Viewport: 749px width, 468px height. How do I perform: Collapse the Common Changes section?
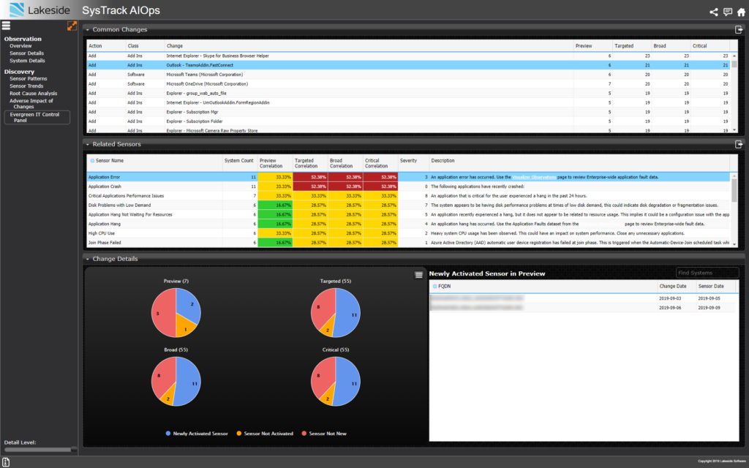click(88, 29)
